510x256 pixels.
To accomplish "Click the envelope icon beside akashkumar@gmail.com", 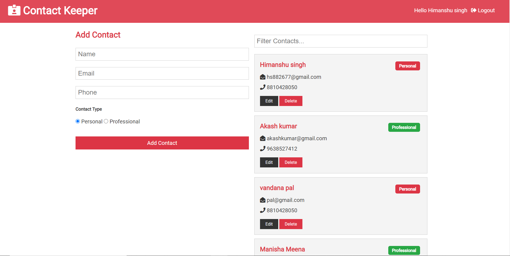I will pyautogui.click(x=262, y=138).
